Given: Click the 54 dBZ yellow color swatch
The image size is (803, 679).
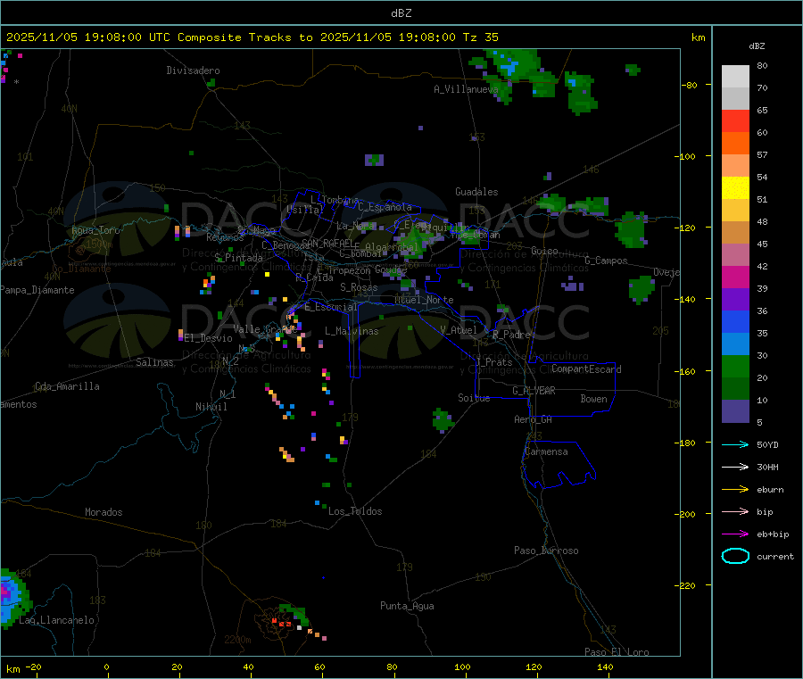Looking at the screenshot, I should [735, 188].
